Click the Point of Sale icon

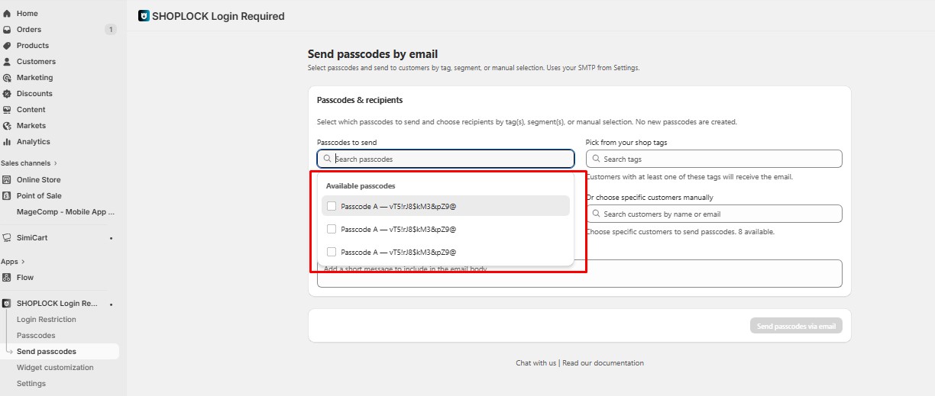7,196
